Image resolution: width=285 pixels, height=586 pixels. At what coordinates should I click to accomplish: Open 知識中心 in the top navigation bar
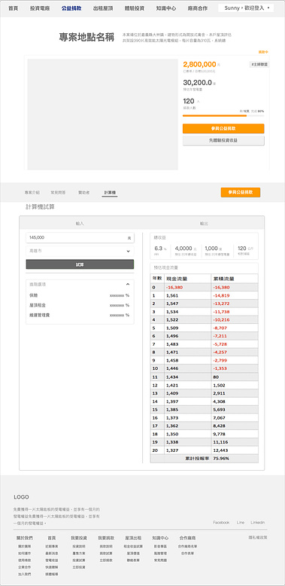click(166, 8)
